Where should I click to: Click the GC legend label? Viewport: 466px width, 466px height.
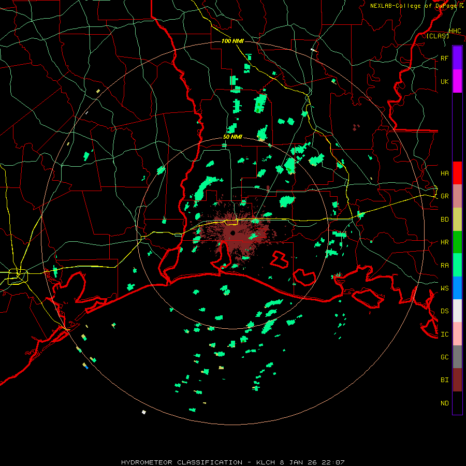click(444, 357)
